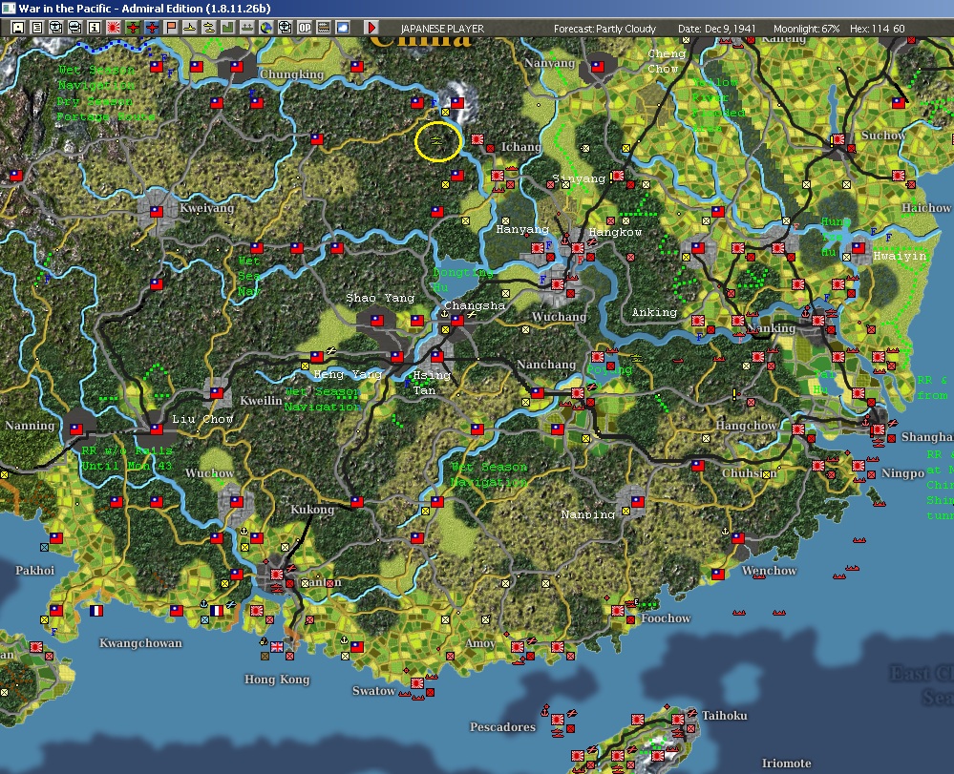Click the Japanese rising sun toolbar icon
The height and width of the screenshot is (774, 954).
coord(114,28)
